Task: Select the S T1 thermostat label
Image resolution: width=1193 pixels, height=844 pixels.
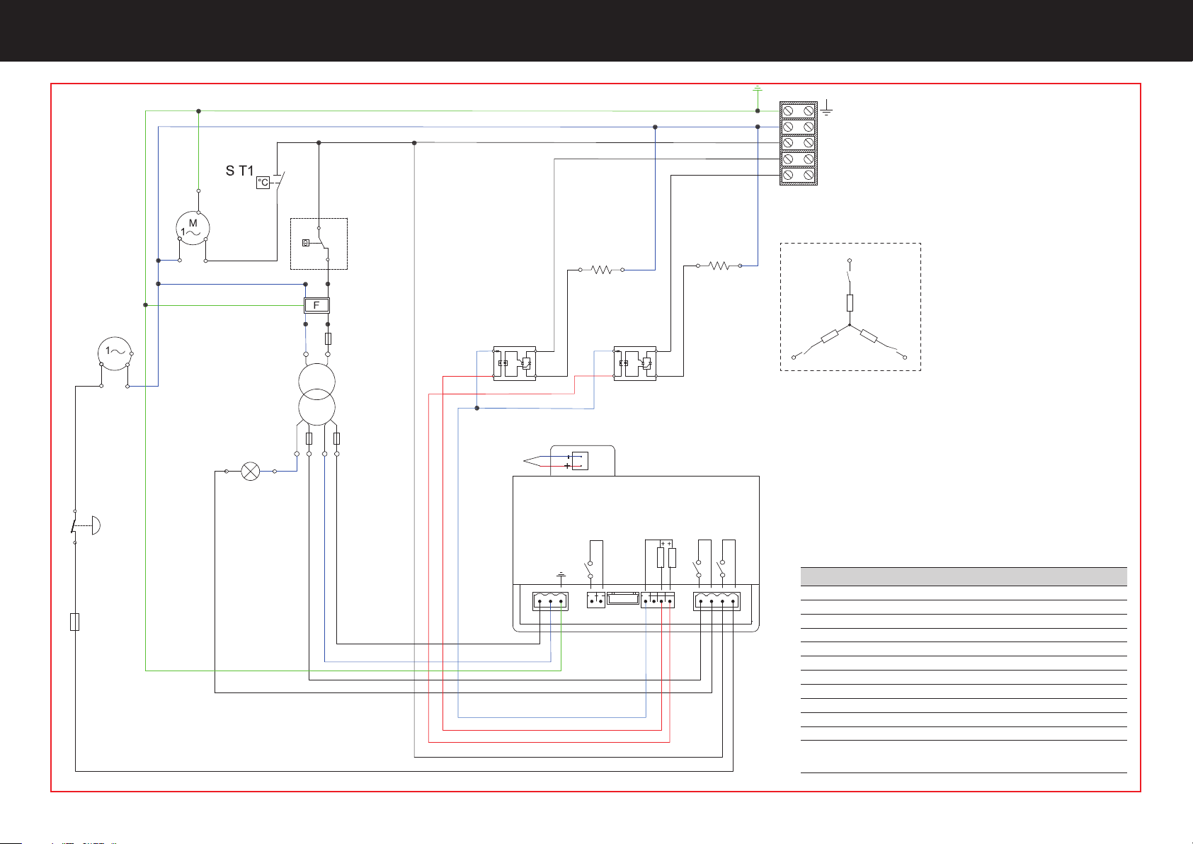Action: click(x=239, y=171)
